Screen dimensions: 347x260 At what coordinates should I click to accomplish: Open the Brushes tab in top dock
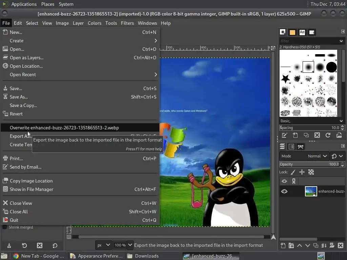point(283,32)
